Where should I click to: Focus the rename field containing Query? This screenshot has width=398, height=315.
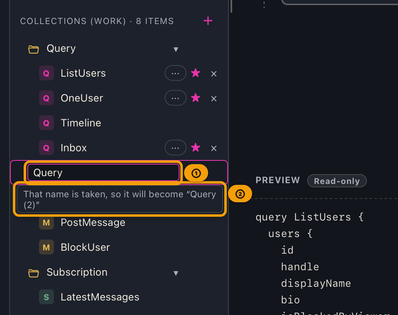(103, 172)
